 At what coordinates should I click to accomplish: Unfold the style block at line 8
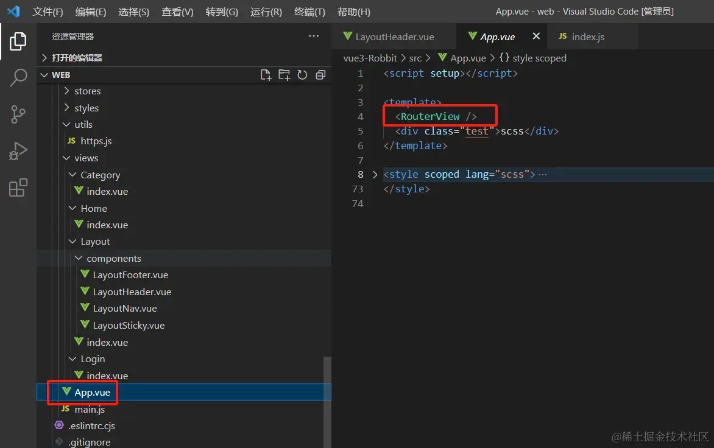pos(375,175)
